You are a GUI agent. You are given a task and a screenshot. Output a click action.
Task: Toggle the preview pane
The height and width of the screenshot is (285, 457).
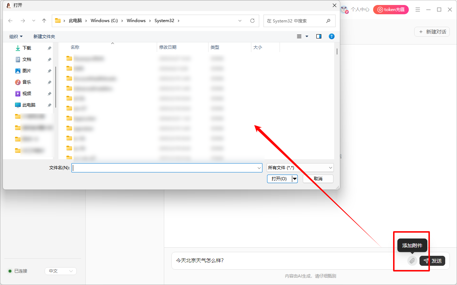[319, 36]
